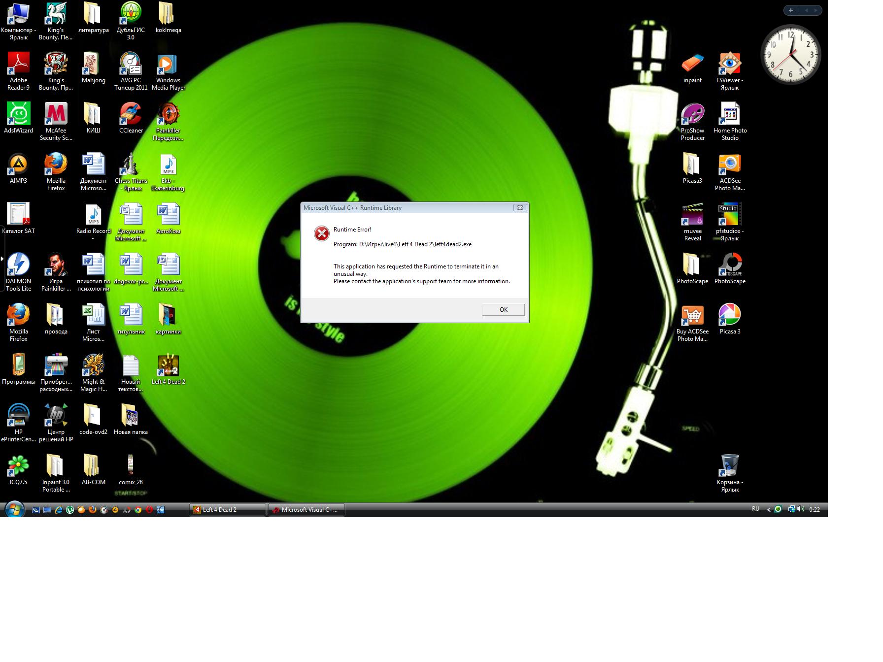This screenshot has height=662, width=883.
Task: Launch Google Chrome from the Quick Launch bar
Action: coord(138,510)
